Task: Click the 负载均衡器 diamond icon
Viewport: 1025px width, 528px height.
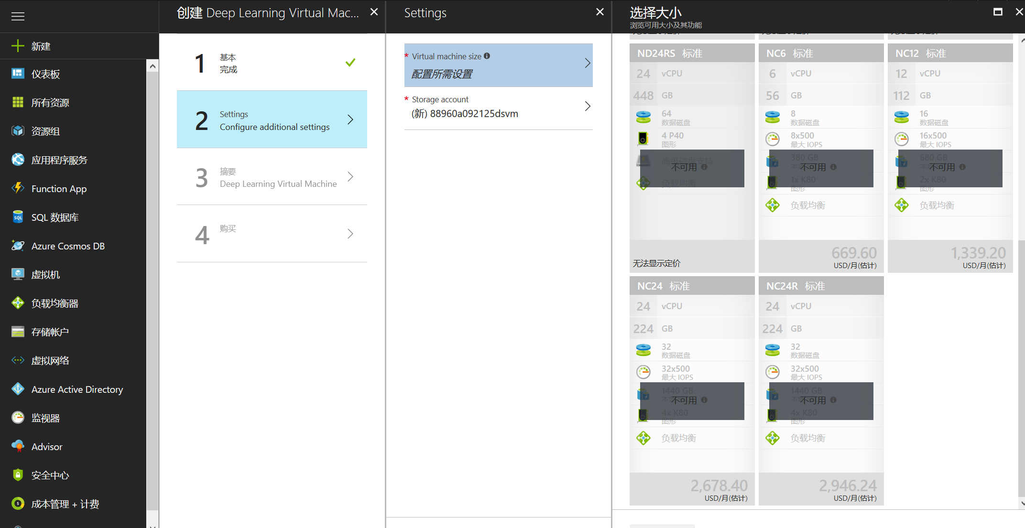Action: tap(18, 302)
